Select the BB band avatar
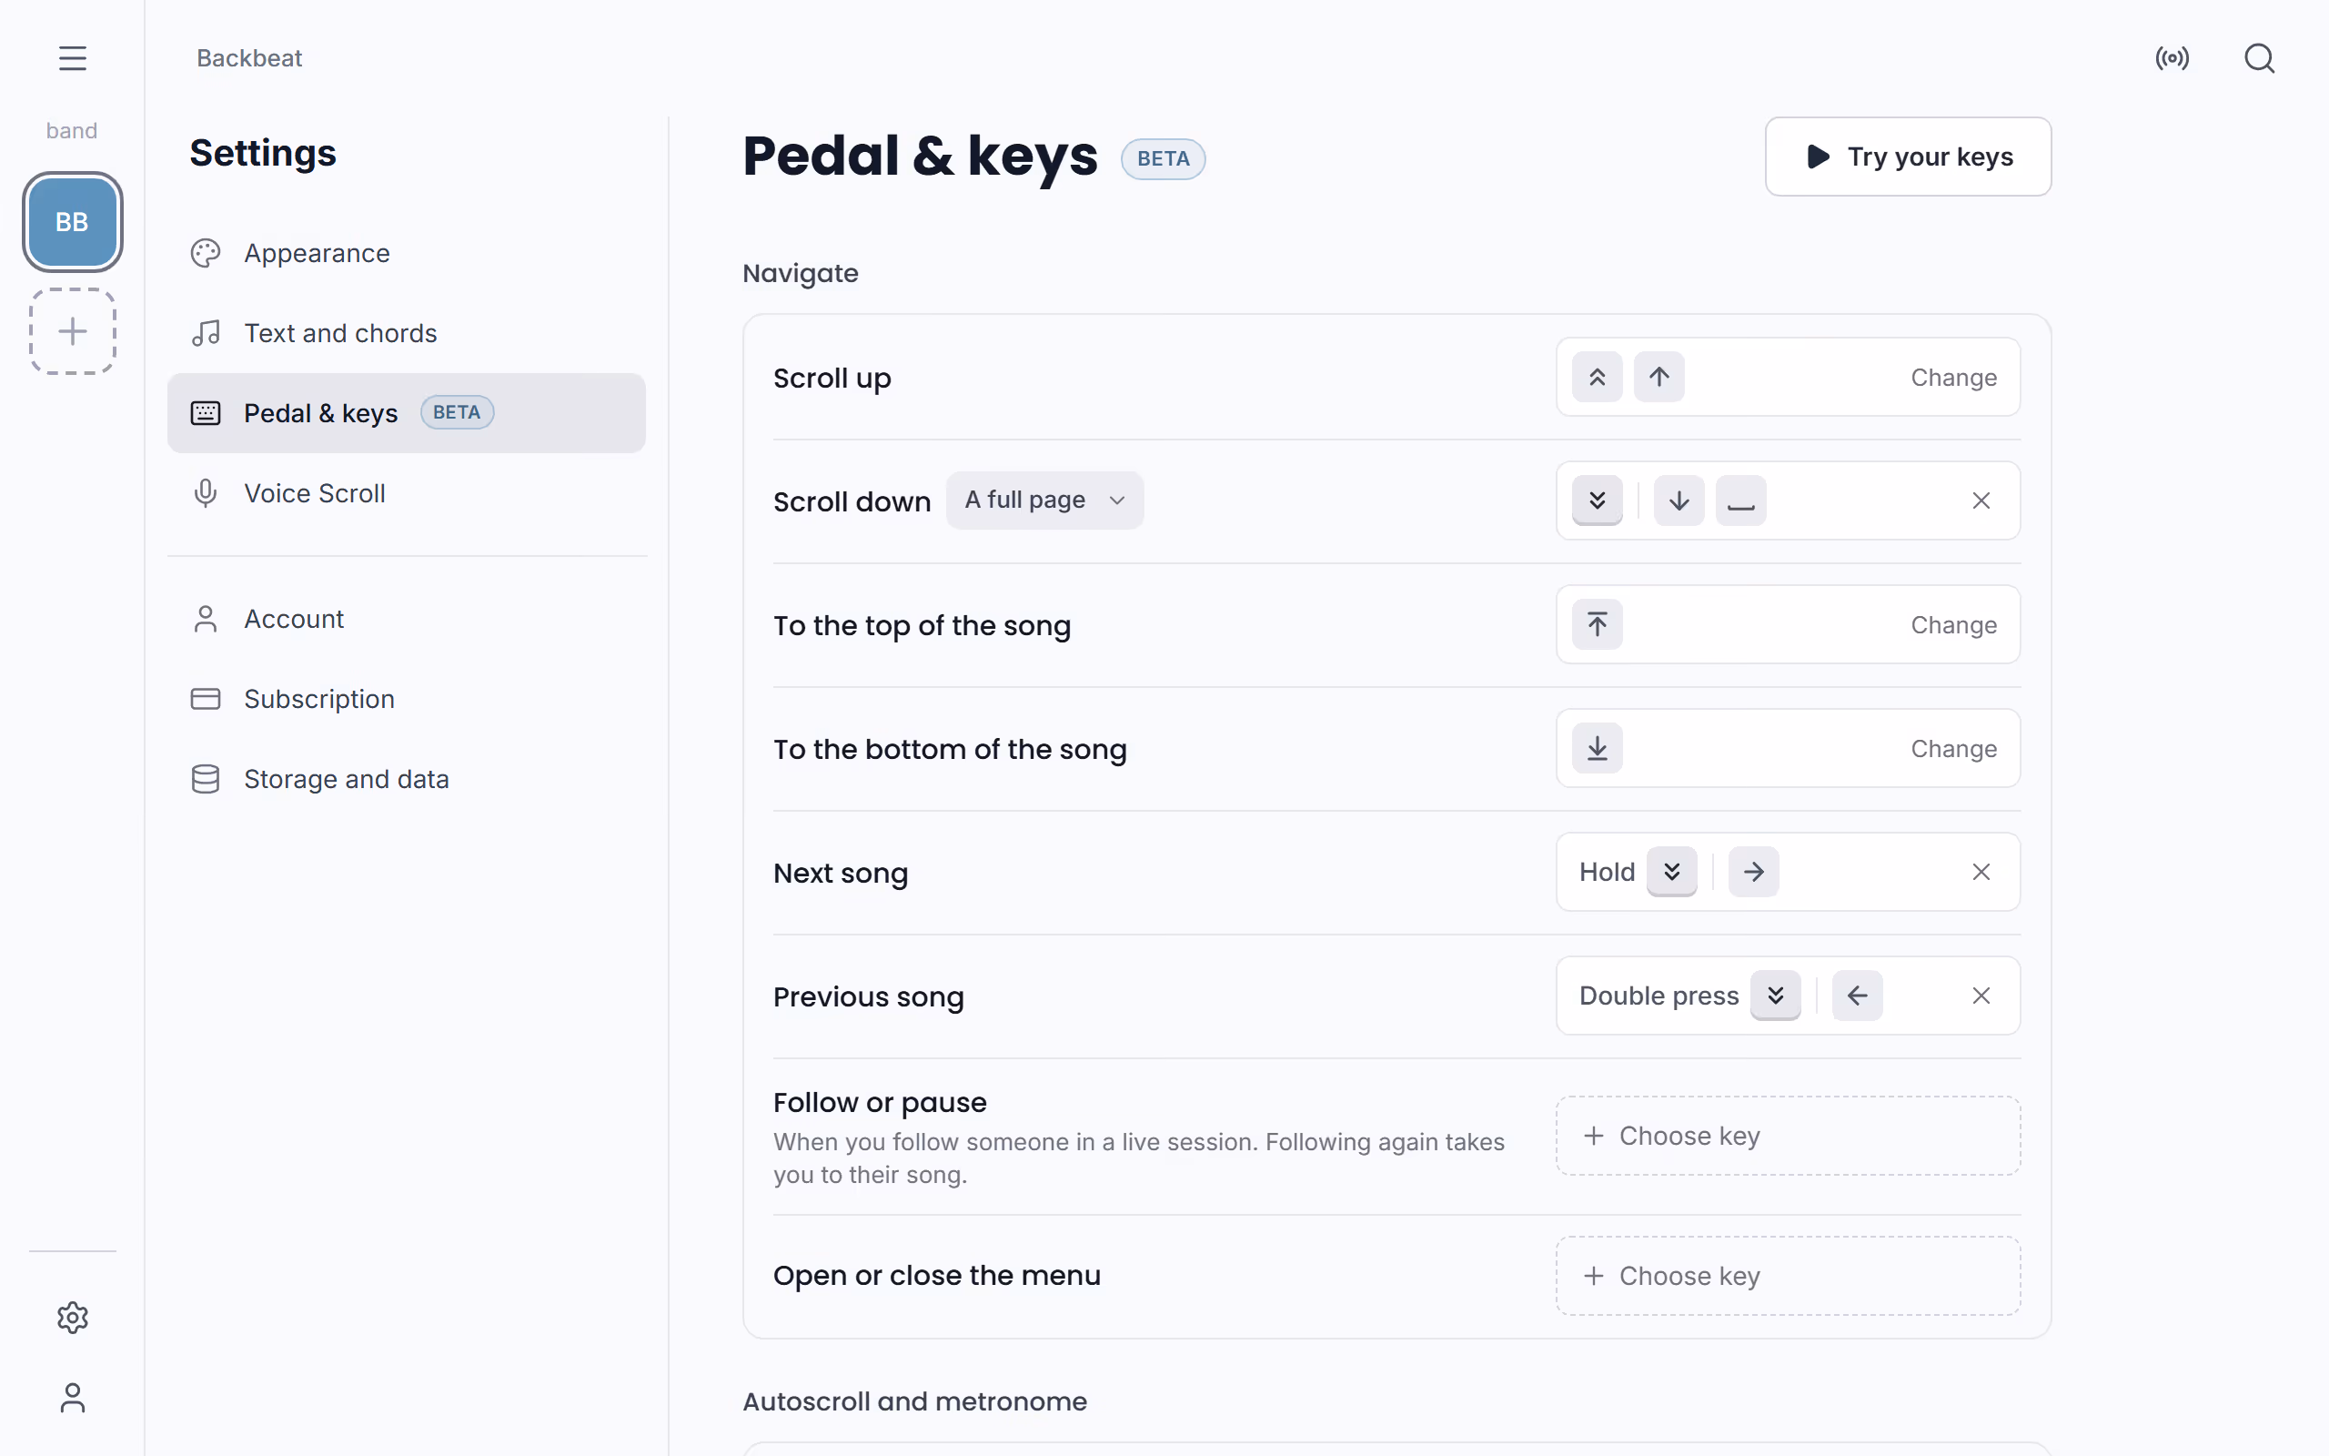This screenshot has width=2329, height=1456. pos(72,221)
